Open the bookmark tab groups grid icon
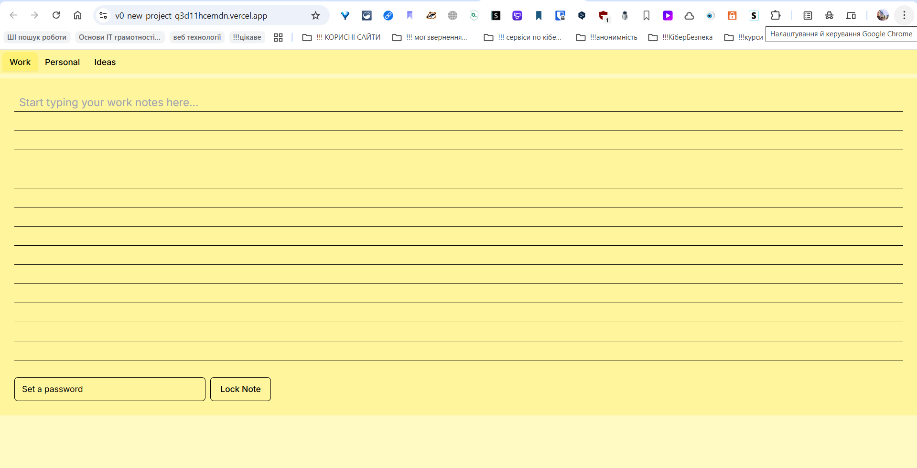Screen dimensions: 917x468 278,37
